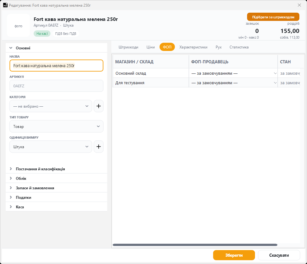Click the Стан cell in Основний склад row
The width and height of the screenshot is (307, 264).
pyautogui.click(x=289, y=73)
